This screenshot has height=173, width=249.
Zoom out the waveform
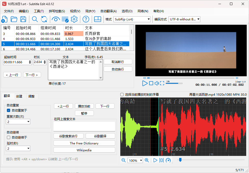click(124, 160)
